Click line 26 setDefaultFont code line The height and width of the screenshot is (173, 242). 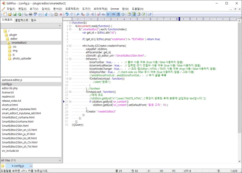(x=131, y=105)
